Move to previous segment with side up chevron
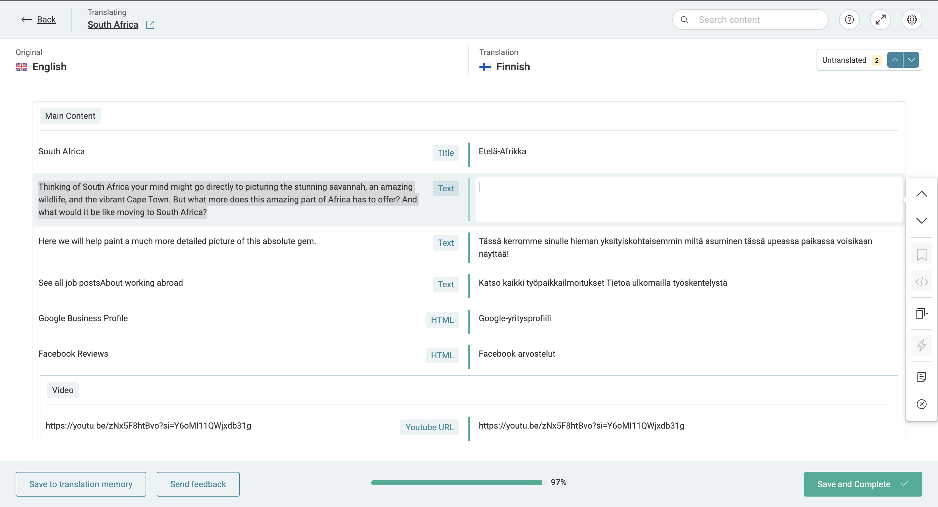 (x=921, y=194)
